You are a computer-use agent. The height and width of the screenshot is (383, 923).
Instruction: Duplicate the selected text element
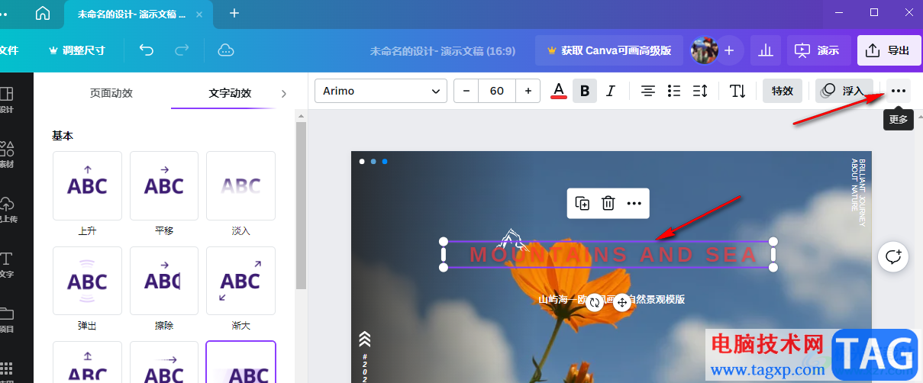[x=583, y=203]
